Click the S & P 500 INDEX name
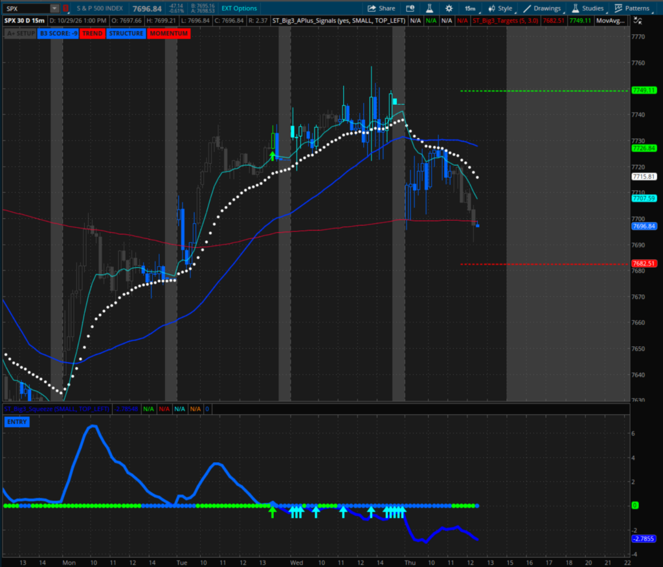Viewport: 663px width, 567px height. coord(100,8)
